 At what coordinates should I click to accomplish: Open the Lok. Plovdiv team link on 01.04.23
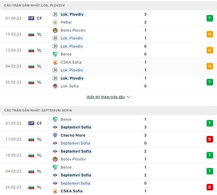pos(72,14)
